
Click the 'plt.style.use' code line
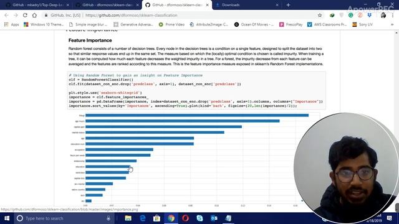pos(105,93)
